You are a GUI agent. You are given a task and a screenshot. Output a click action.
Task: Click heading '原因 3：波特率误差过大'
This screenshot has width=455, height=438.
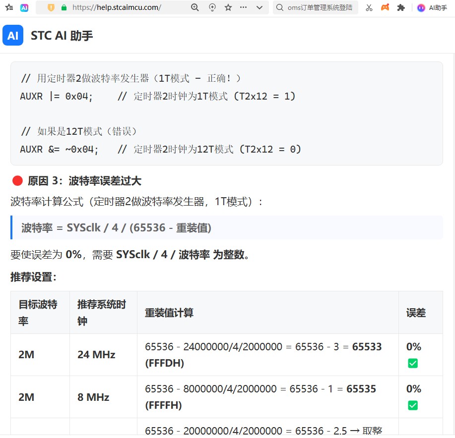[84, 181]
